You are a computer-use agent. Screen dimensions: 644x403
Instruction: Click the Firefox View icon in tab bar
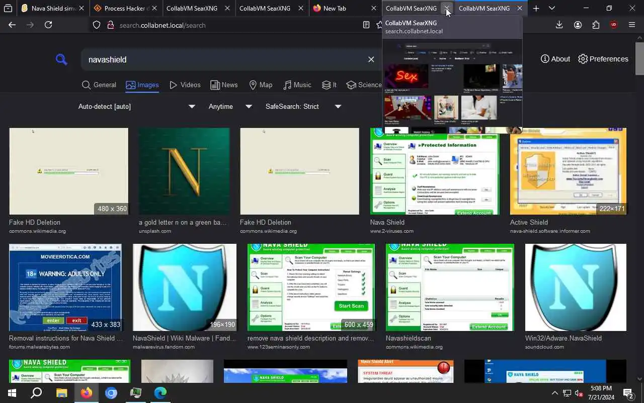point(8,8)
